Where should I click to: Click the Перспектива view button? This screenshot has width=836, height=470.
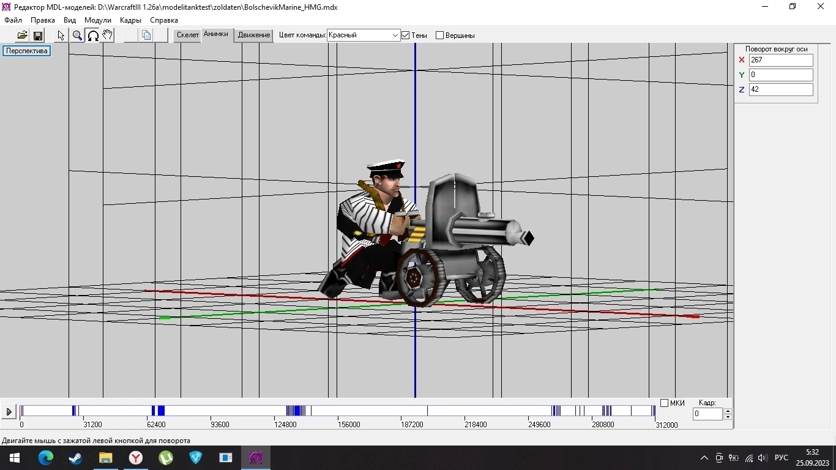27,51
